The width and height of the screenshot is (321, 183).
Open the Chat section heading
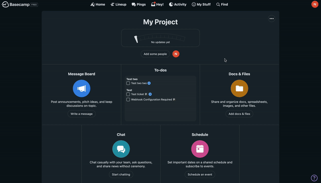[x=121, y=135]
